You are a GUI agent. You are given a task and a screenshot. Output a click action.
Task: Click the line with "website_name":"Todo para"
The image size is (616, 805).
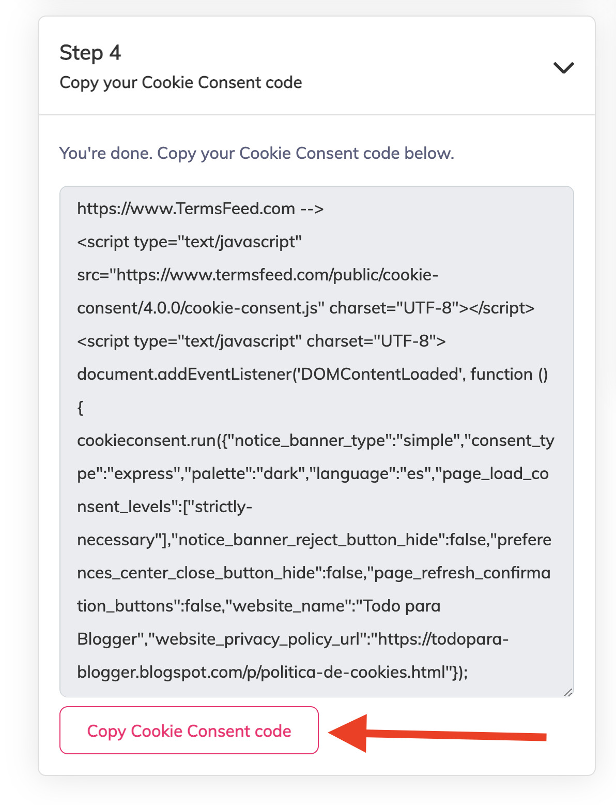click(258, 606)
